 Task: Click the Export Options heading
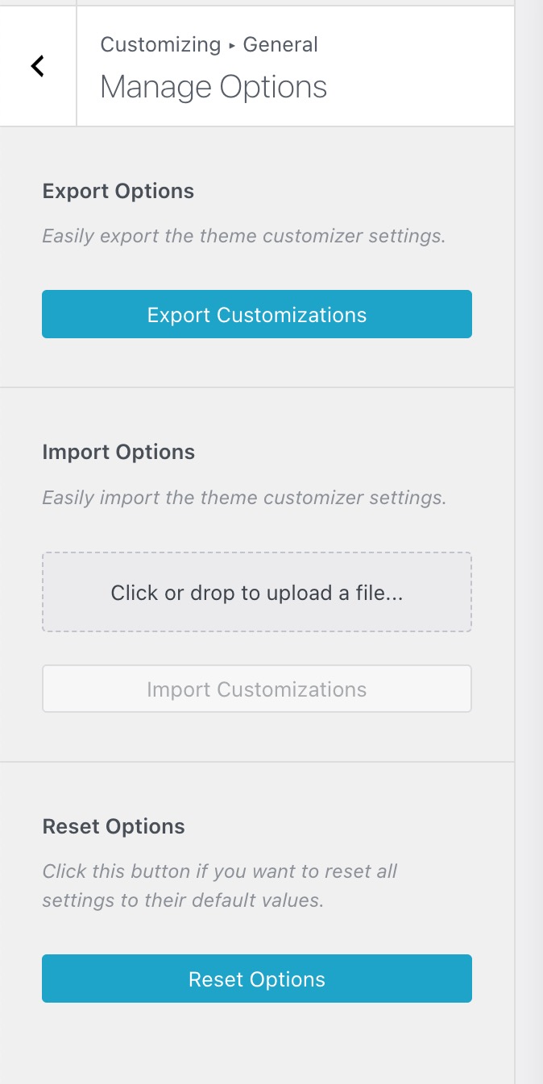click(x=118, y=192)
